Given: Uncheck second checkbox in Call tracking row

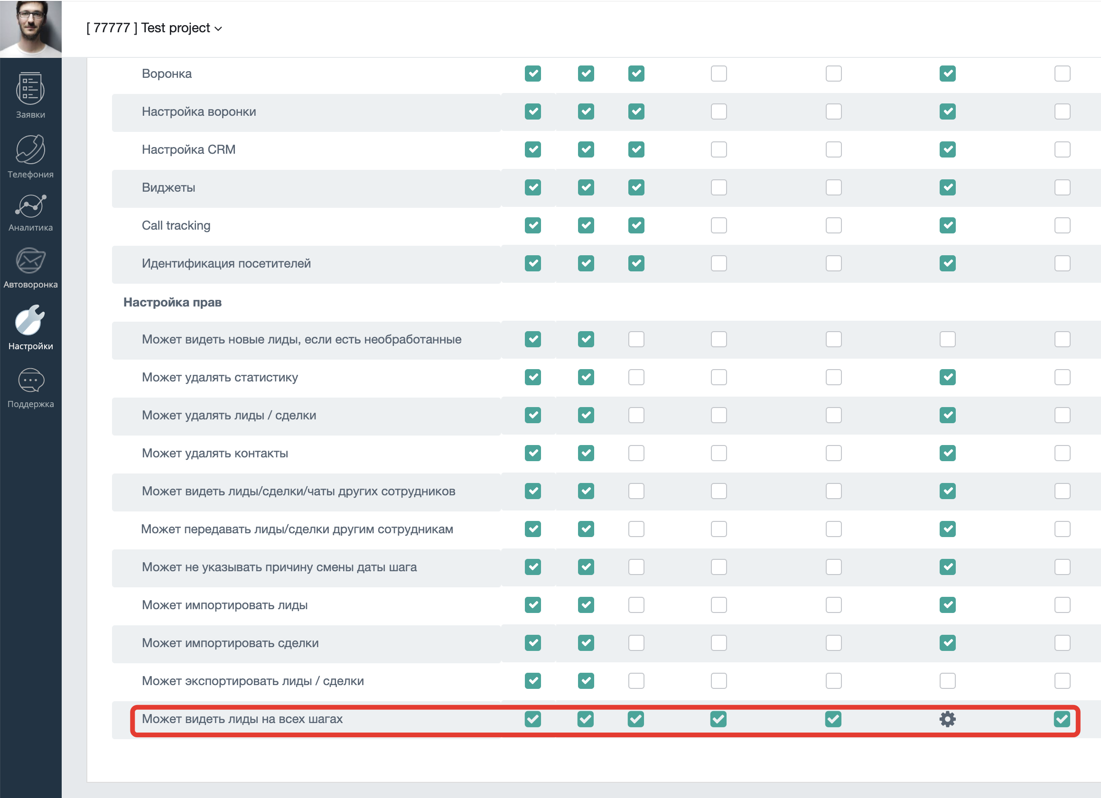Looking at the screenshot, I should click(x=586, y=225).
